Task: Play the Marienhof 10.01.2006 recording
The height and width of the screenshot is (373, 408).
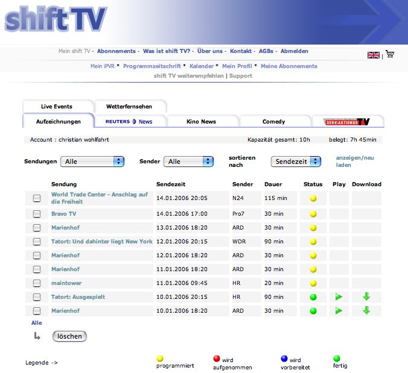Action: (339, 310)
